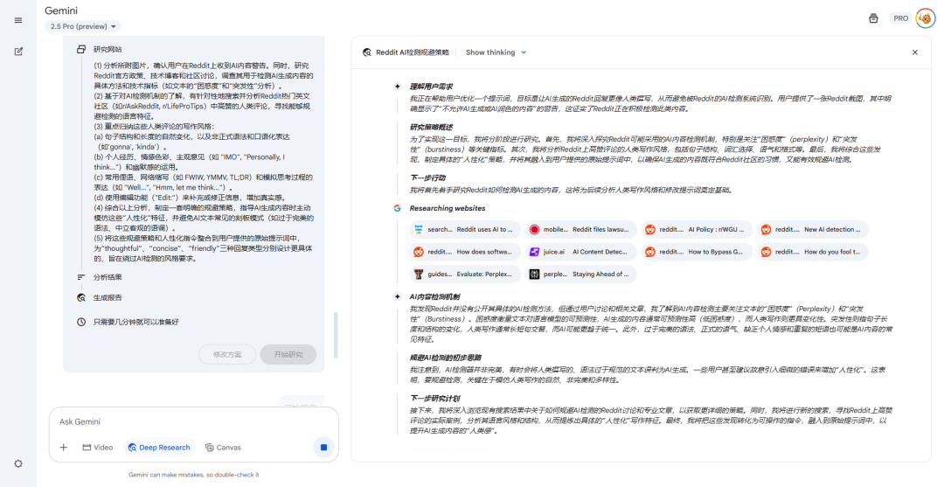This screenshot has height=487, width=944.
Task: Click 'Gemini can make mistakes' disclaimer text
Action: pyautogui.click(x=194, y=475)
